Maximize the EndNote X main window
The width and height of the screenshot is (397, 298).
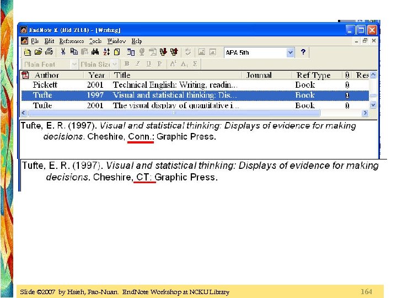click(361, 30)
